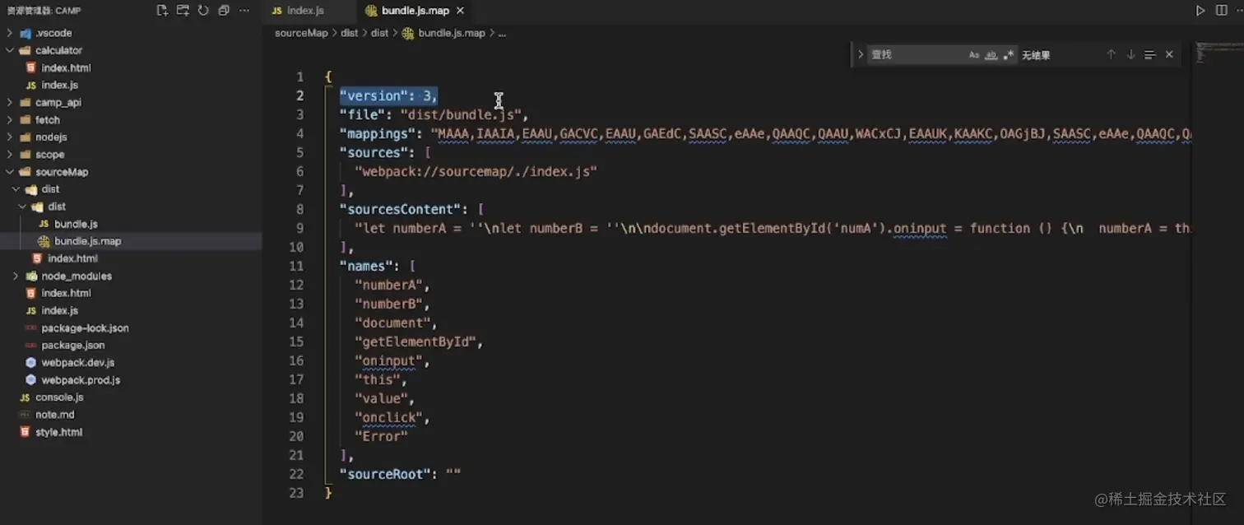This screenshot has height=525, width=1244.
Task: Click the New File icon in explorer header
Action: point(162,11)
